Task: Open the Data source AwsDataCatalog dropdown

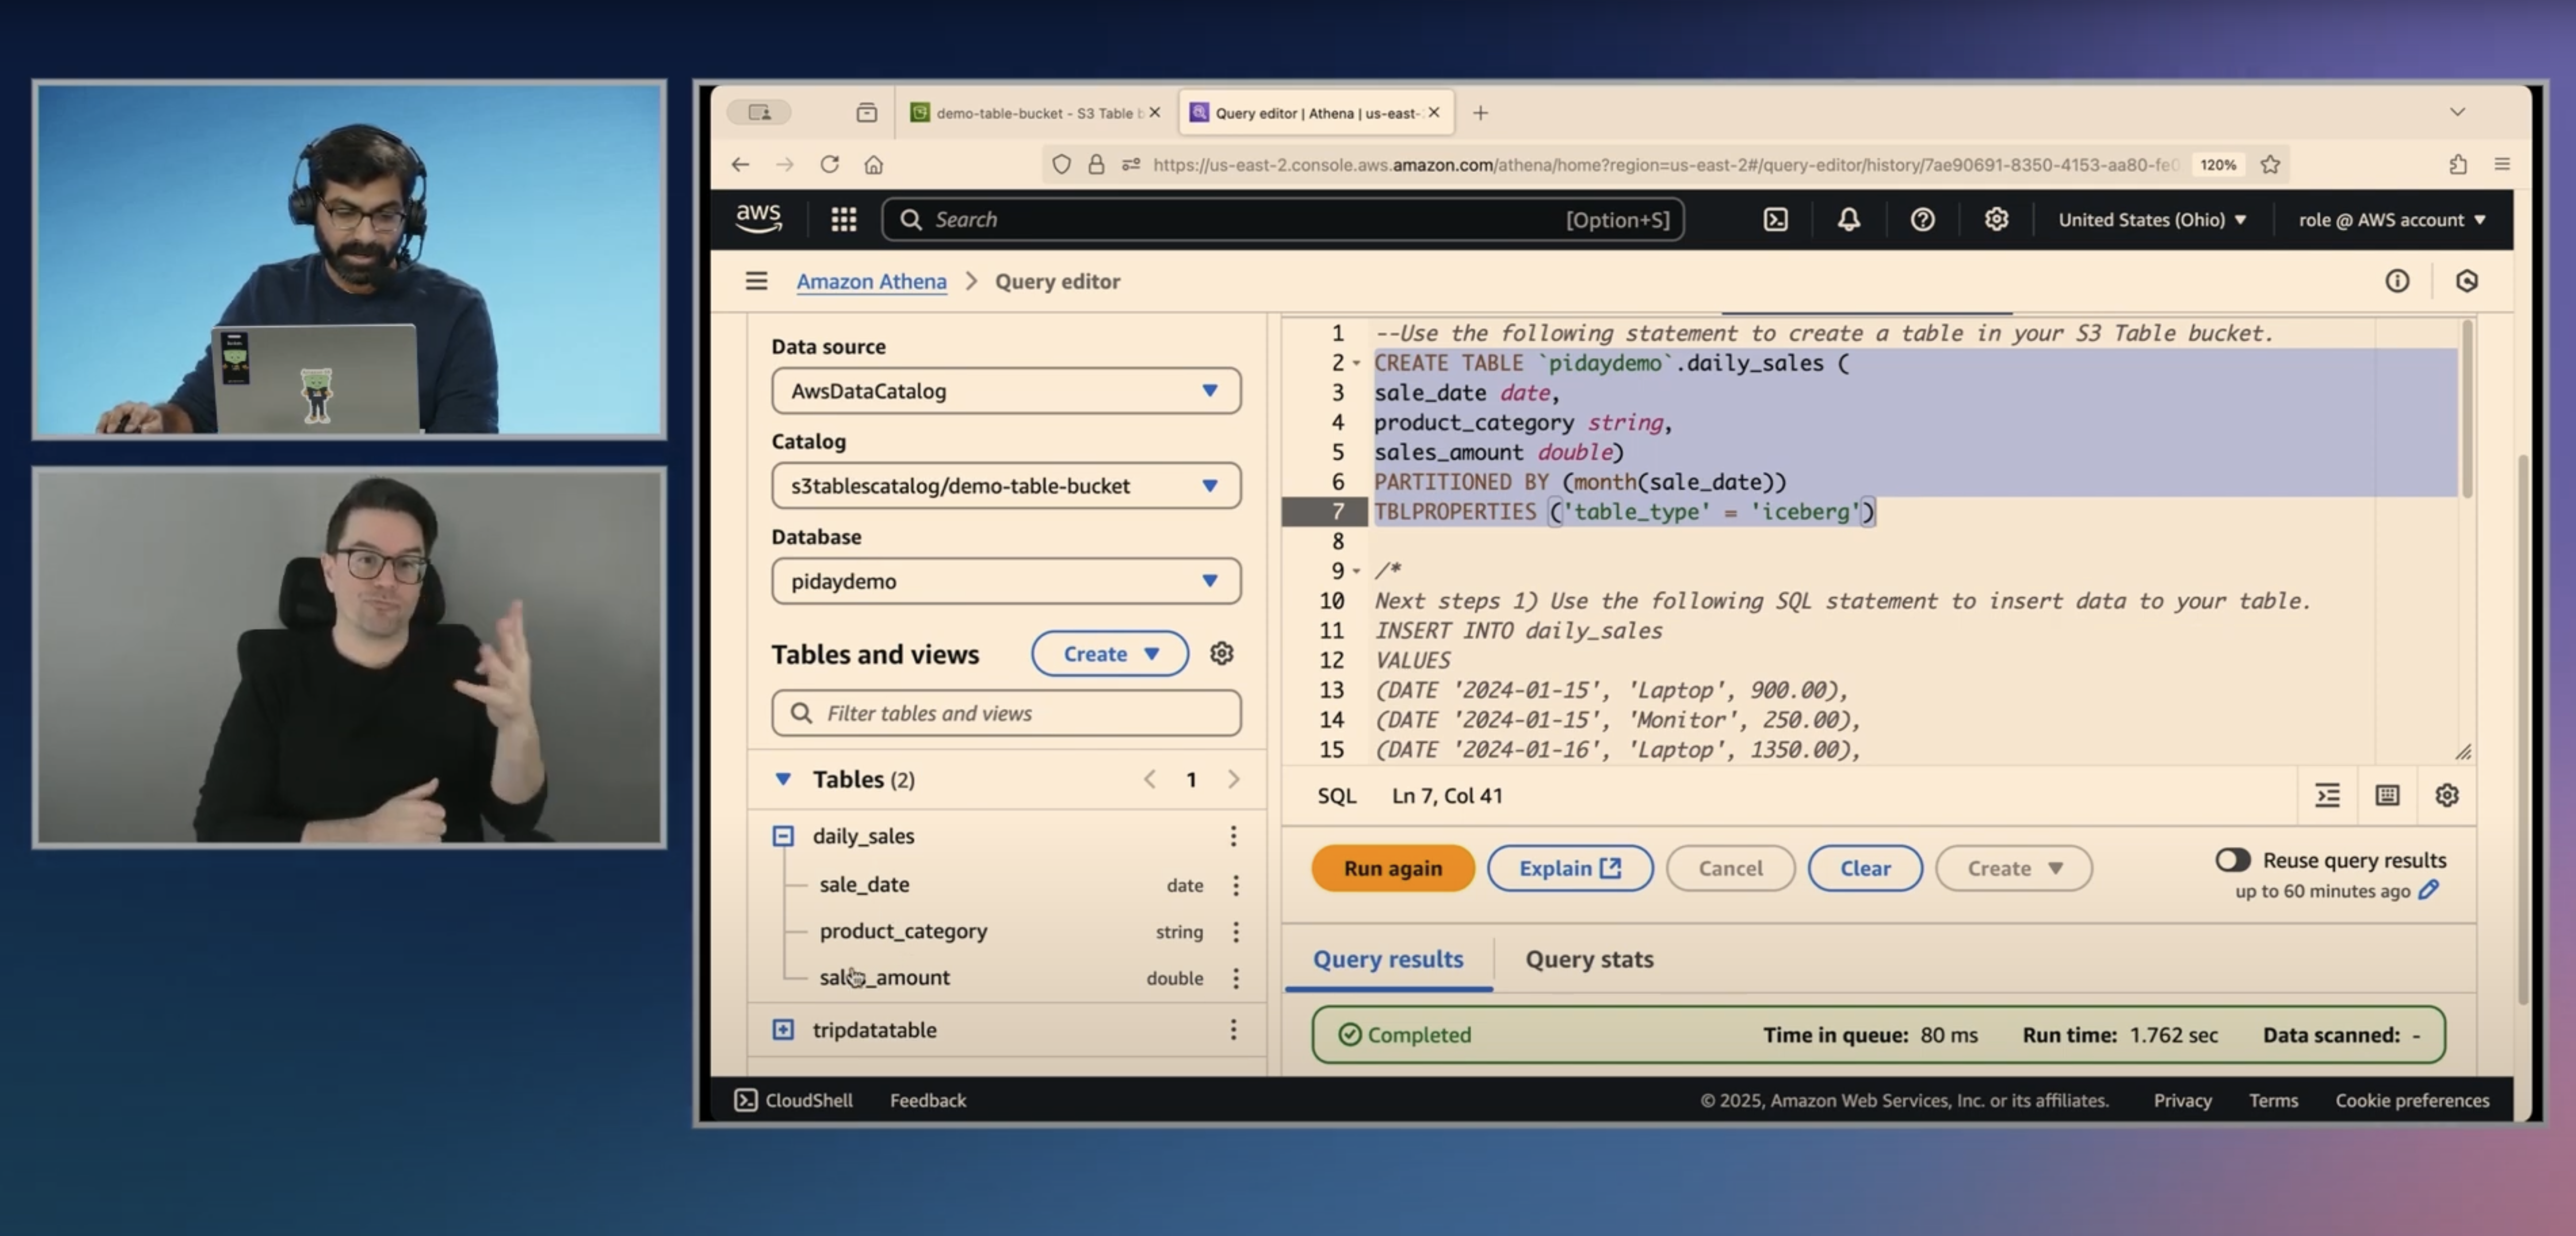Action: 1006,391
